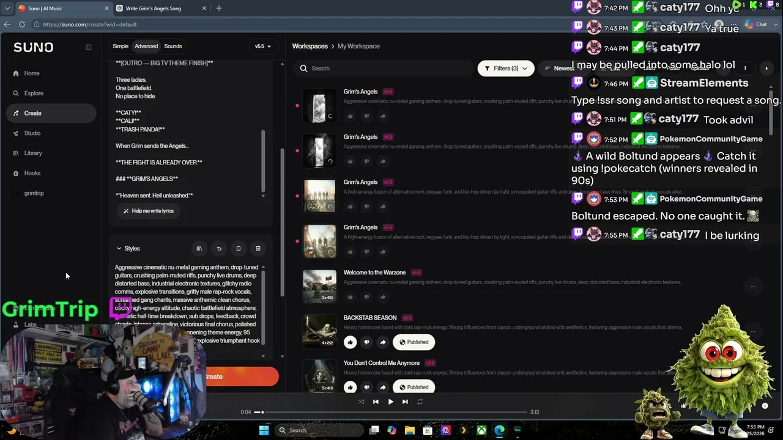Click Published on You Don't Control Me Anymore
This screenshot has height=440, width=783.
(414, 387)
